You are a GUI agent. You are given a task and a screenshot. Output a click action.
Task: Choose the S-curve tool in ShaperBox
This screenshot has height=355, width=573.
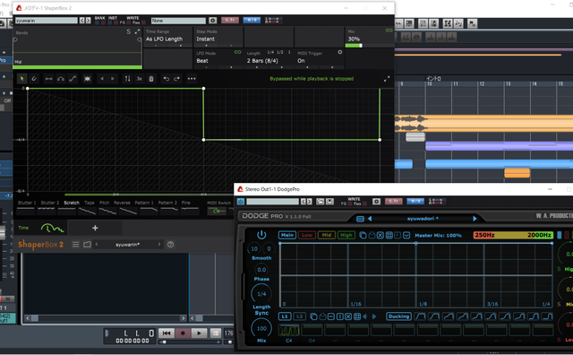click(73, 79)
